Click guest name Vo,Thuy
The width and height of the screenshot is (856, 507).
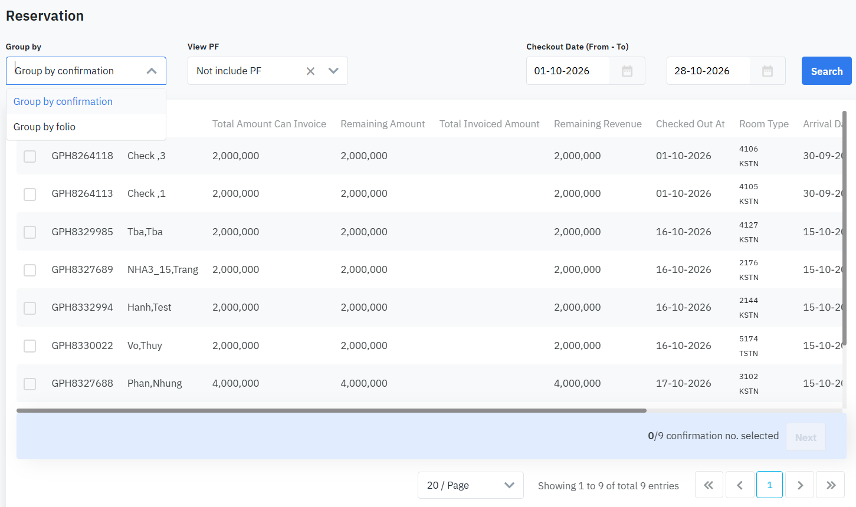click(x=145, y=345)
